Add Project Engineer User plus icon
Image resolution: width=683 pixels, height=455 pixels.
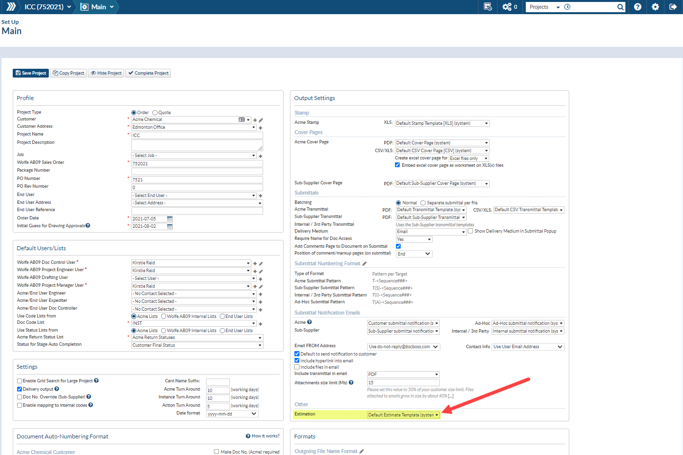pos(255,271)
